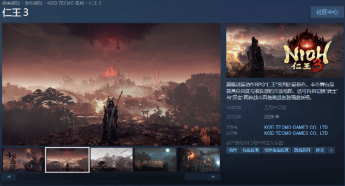Image resolution: width=345 pixels, height=186 pixels.
Task: Click the 2026 年 release date text
Action: point(272,116)
